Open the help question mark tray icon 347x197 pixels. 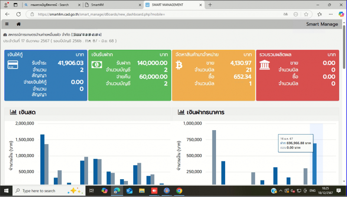click(274, 190)
